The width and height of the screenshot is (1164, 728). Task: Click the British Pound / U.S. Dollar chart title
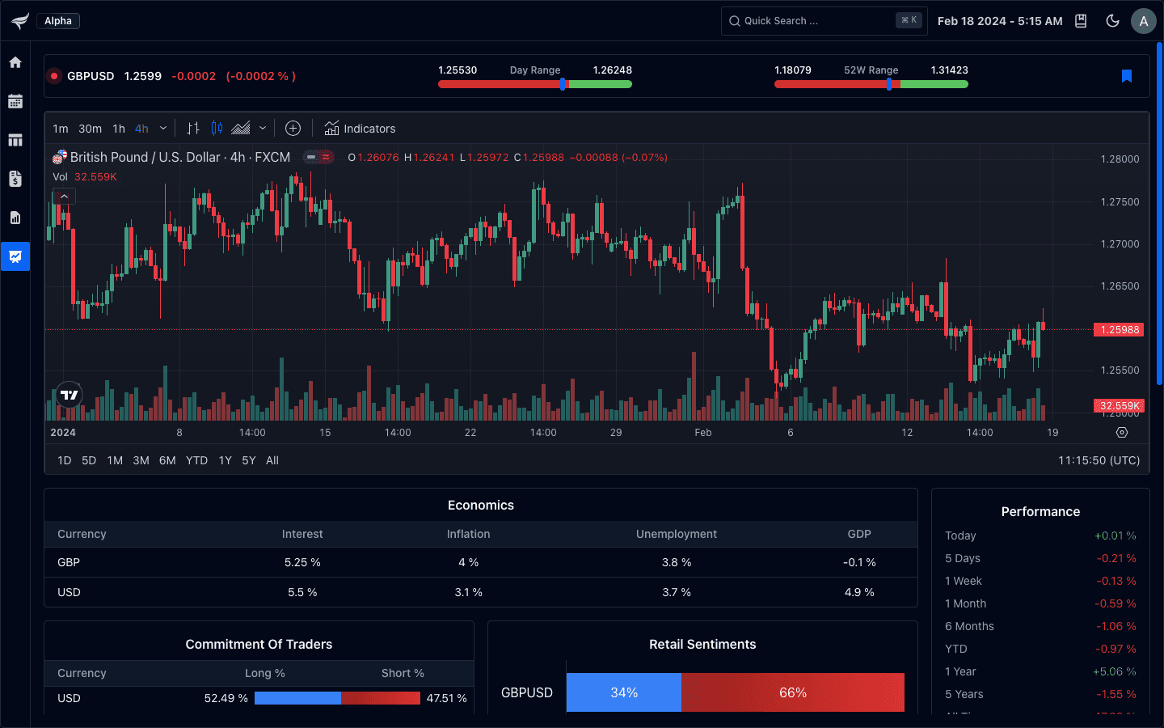click(180, 158)
